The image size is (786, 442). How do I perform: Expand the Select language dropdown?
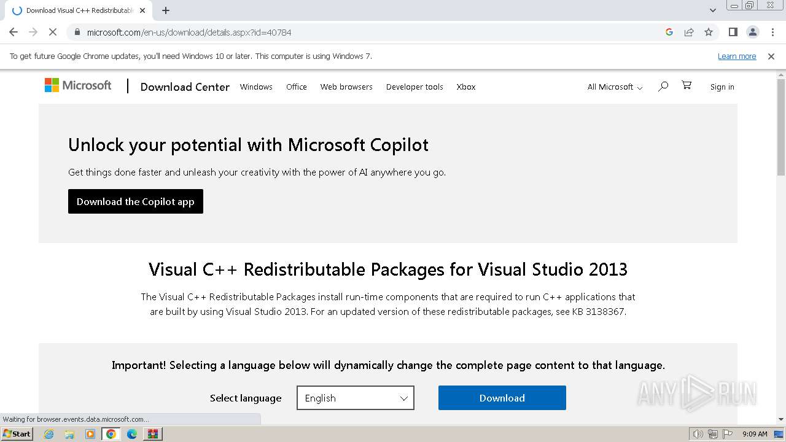(x=355, y=398)
